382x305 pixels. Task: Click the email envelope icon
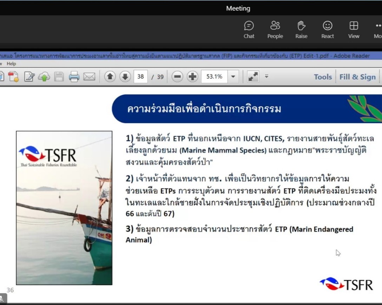[x=89, y=77]
